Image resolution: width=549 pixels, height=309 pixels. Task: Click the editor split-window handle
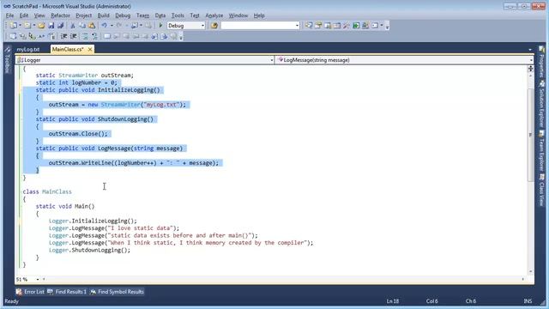click(531, 69)
